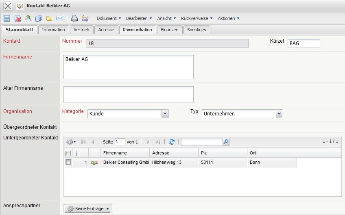Open the Beikler Consulting GmbH entry

tap(125, 163)
